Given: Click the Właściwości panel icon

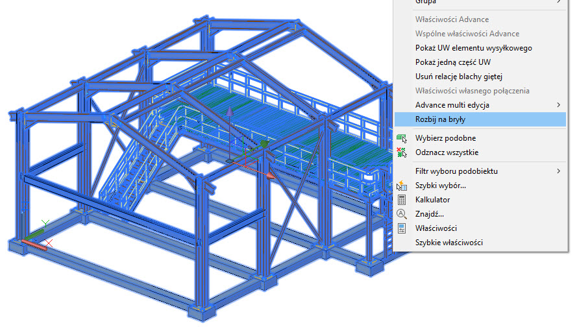Looking at the screenshot, I should tap(401, 228).
